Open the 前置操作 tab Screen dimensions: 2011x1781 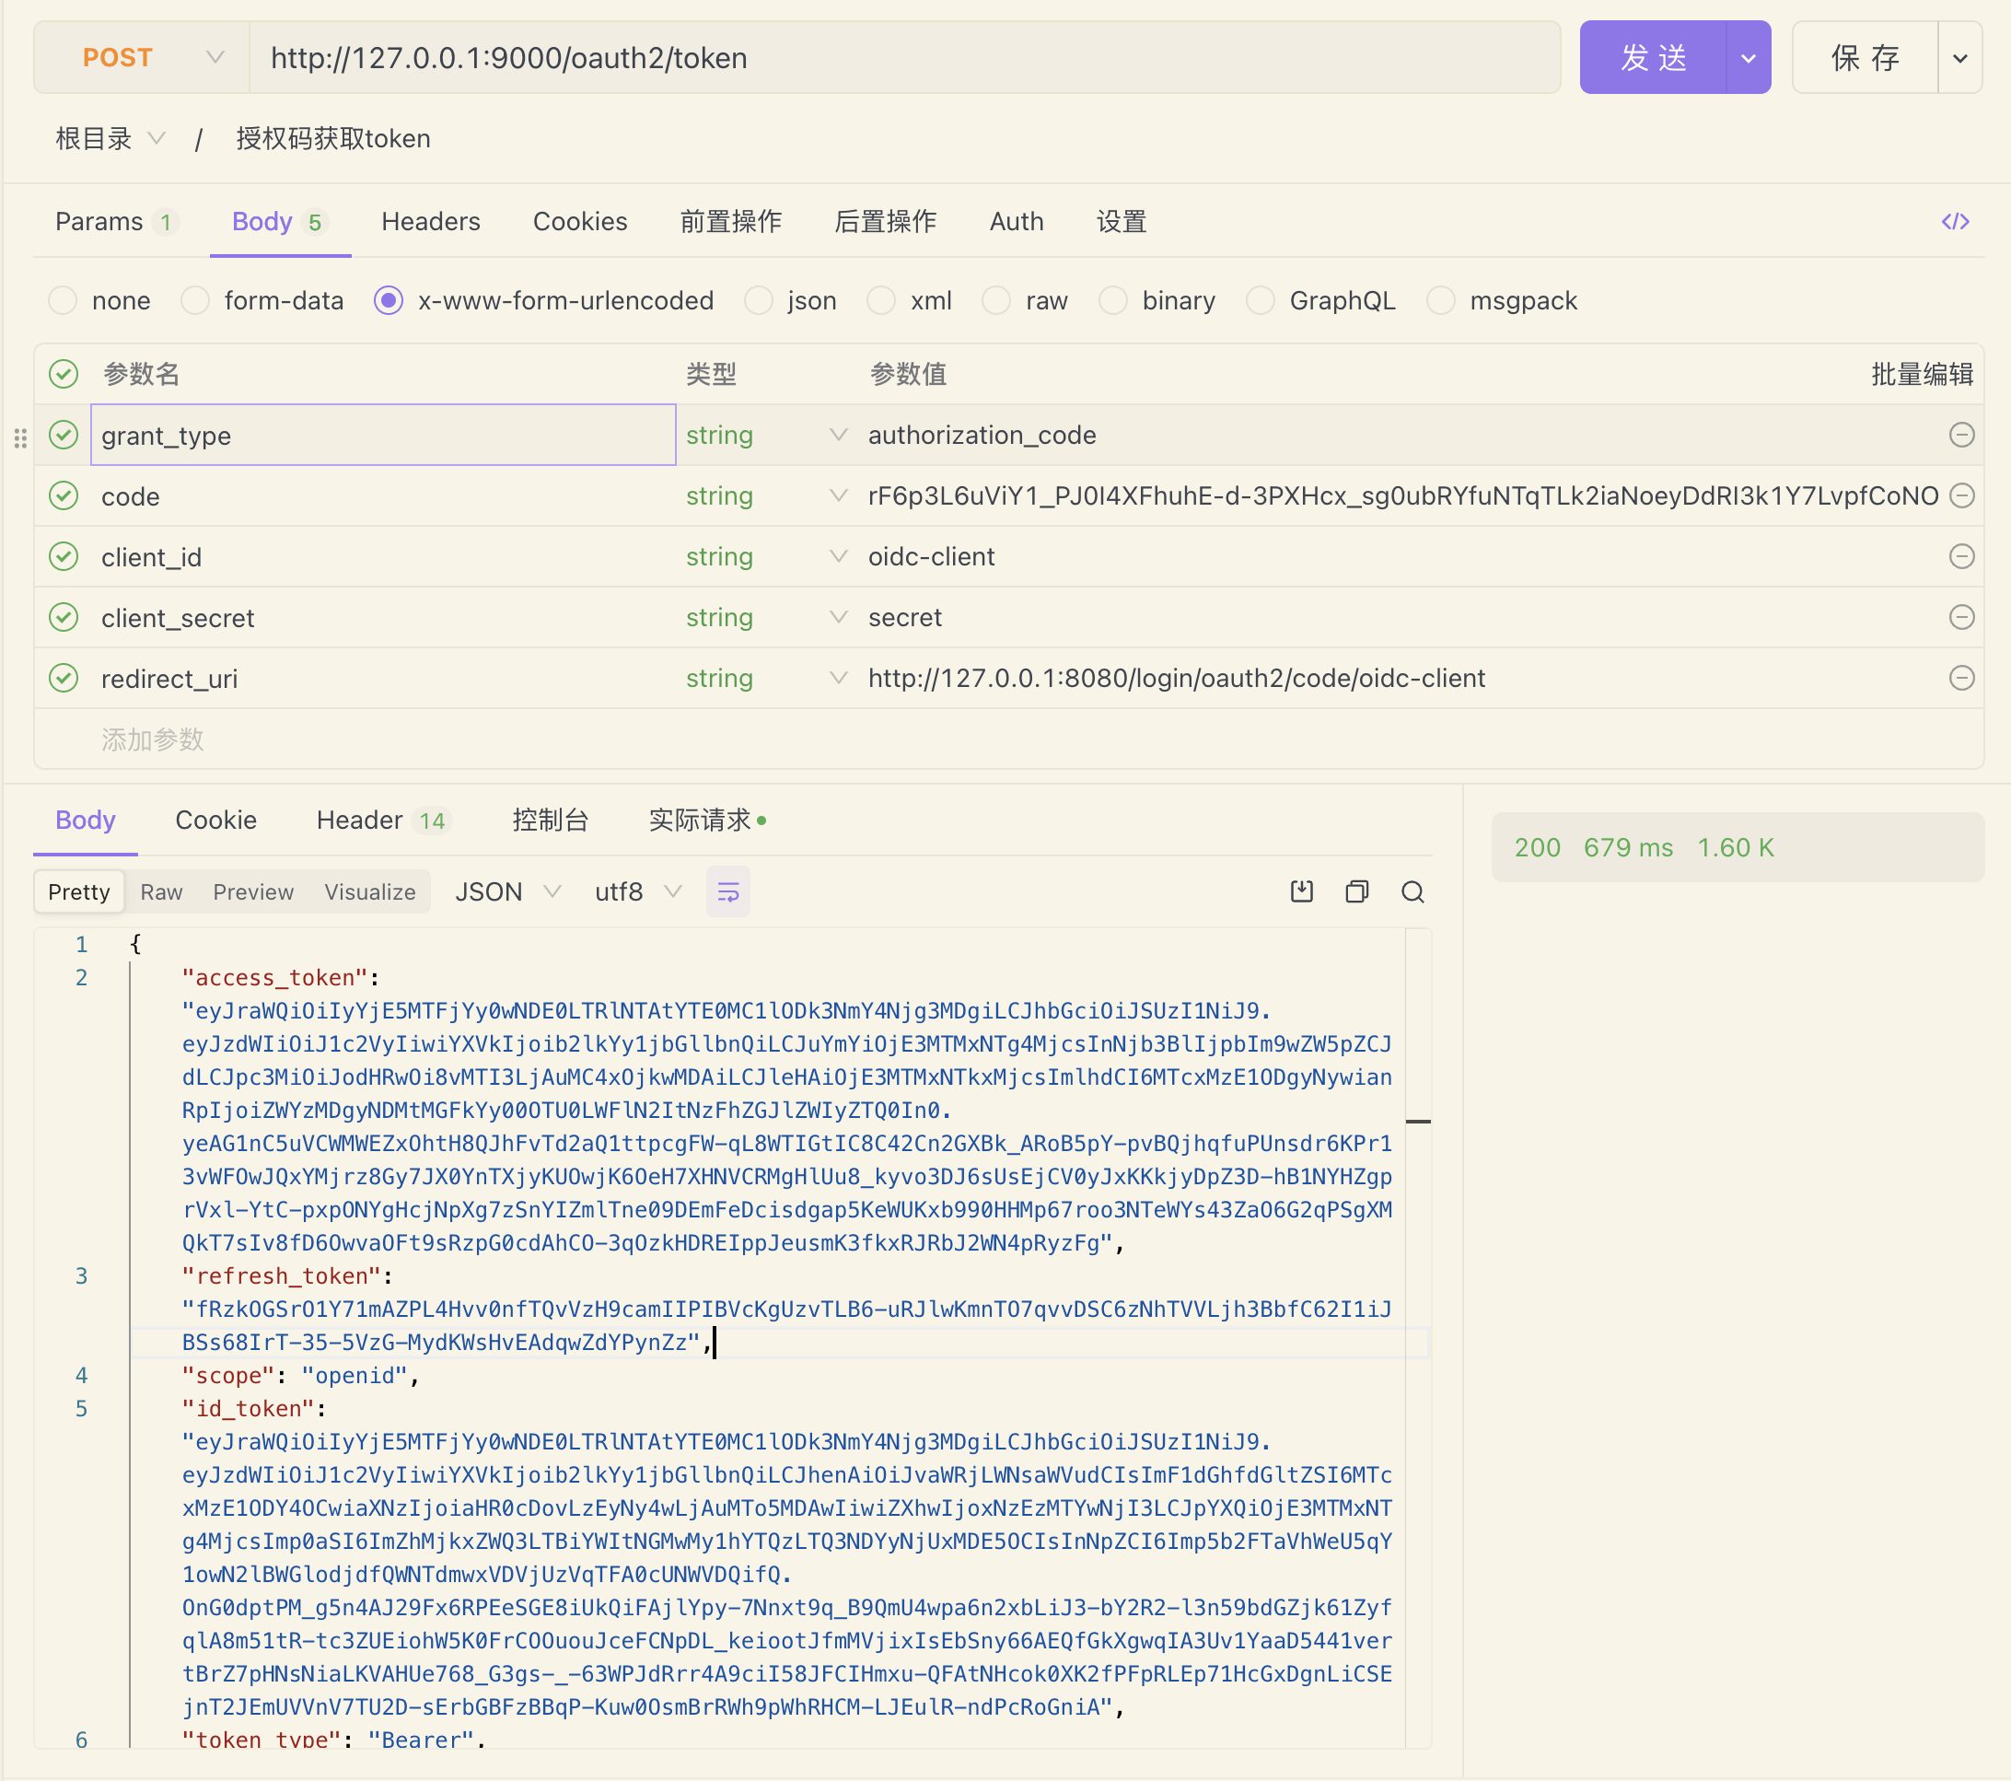coord(731,221)
